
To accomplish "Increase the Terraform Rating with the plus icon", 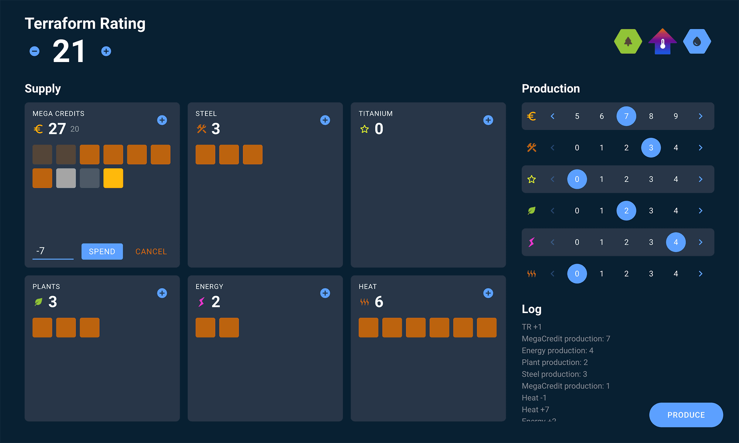I will click(x=106, y=51).
